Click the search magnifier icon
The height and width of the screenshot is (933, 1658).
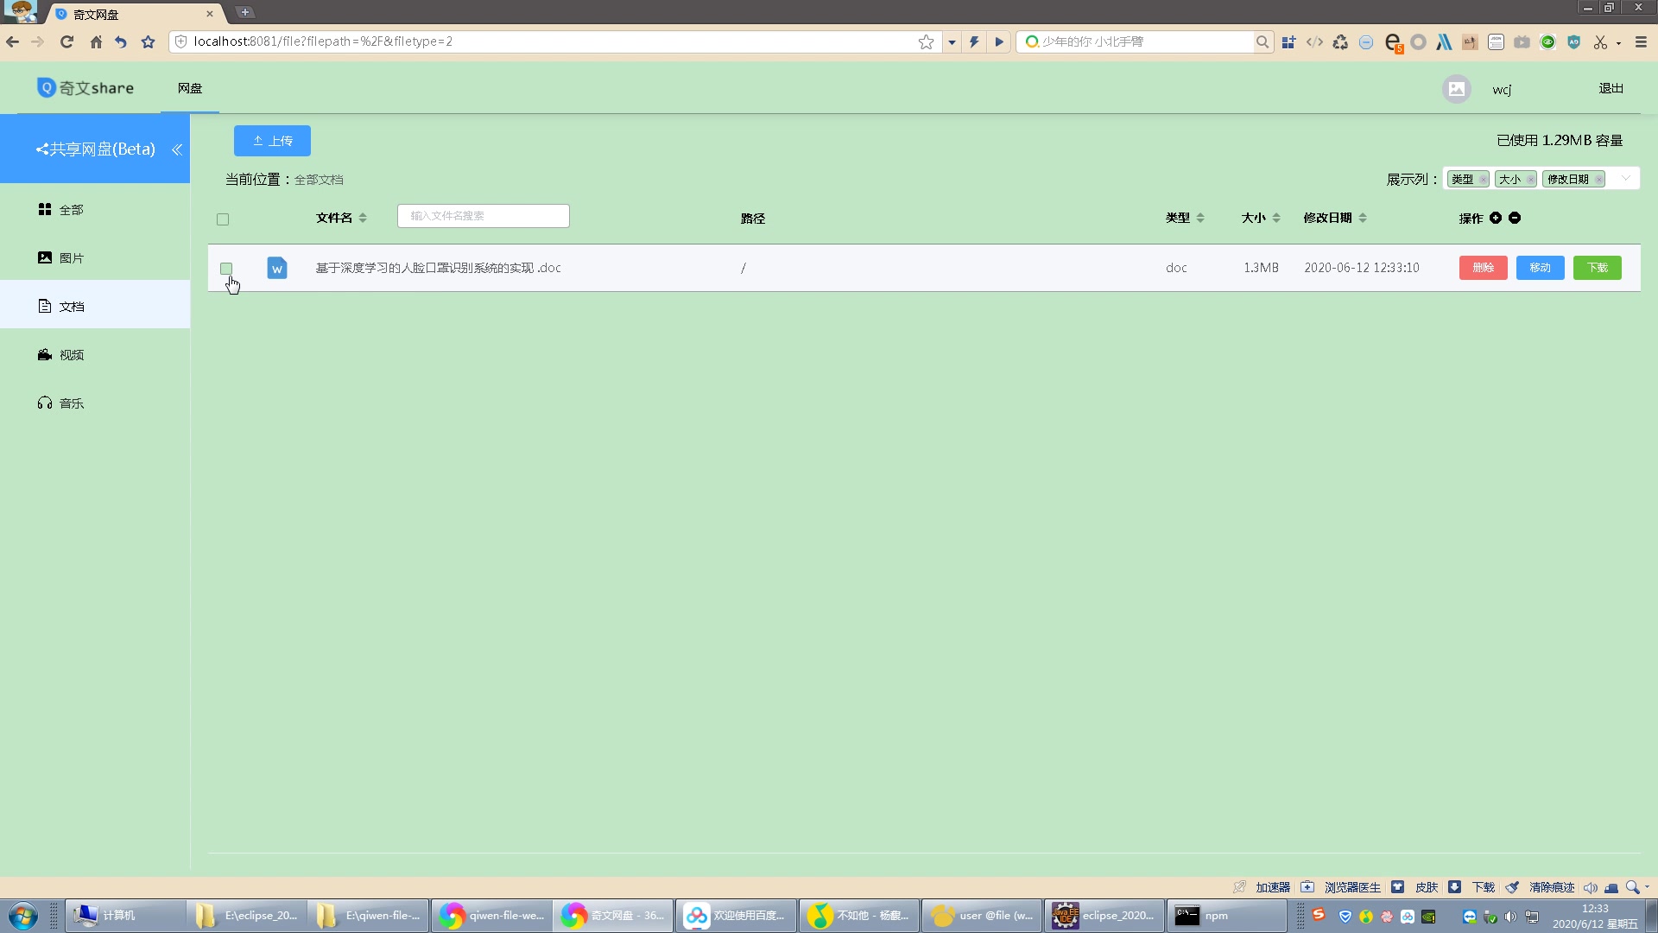[x=1262, y=41]
